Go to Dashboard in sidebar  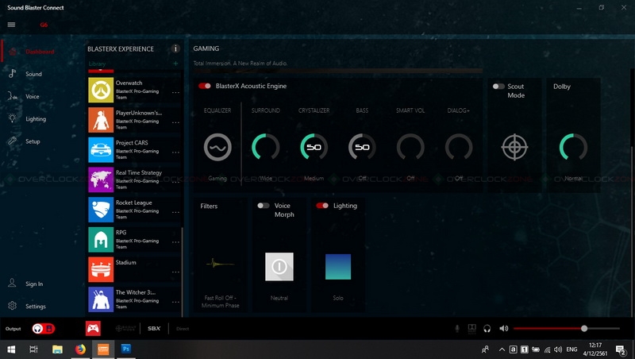pyautogui.click(x=40, y=52)
